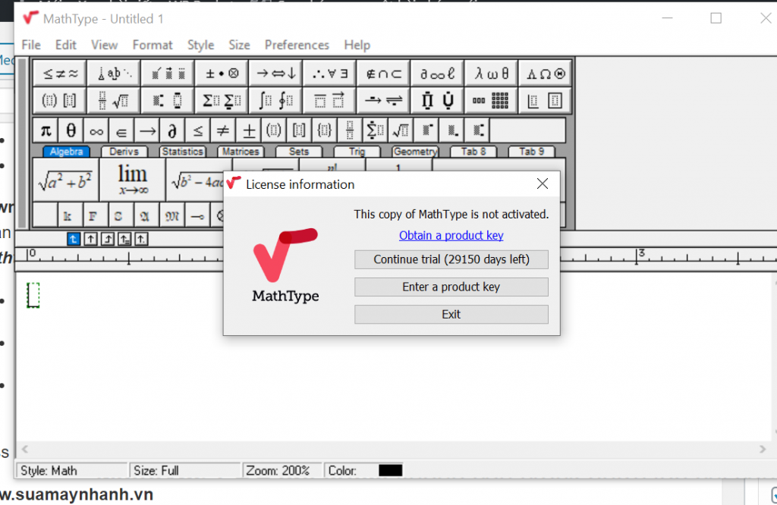Insert the right arrow from small bar
777x505 pixels.
pos(147,130)
